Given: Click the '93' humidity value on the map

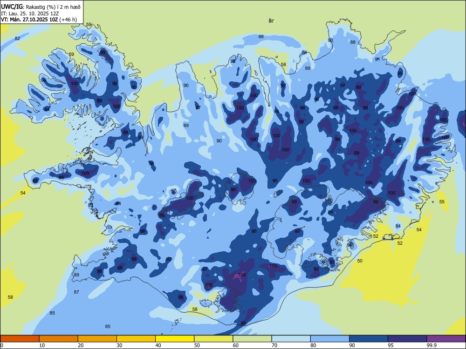Looking at the screenshot, I should (91, 205).
